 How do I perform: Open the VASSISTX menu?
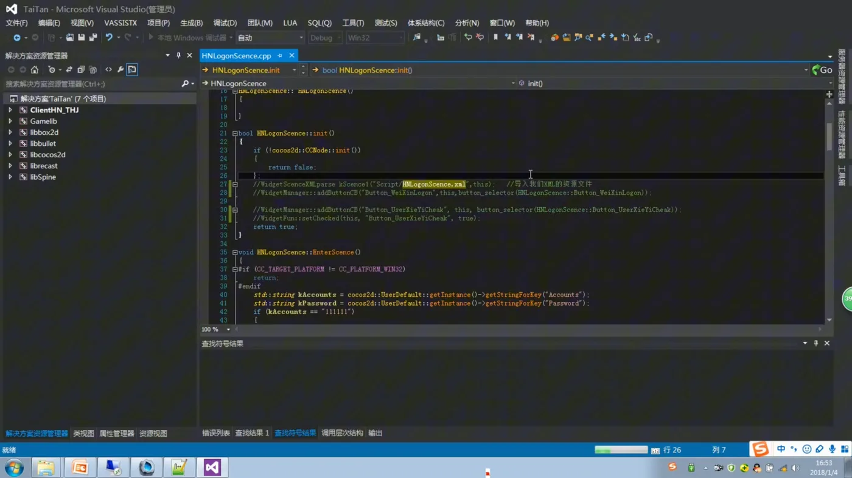[x=120, y=23]
